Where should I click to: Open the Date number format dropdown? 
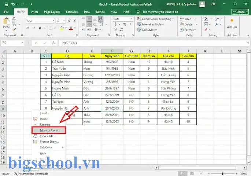click(x=131, y=19)
